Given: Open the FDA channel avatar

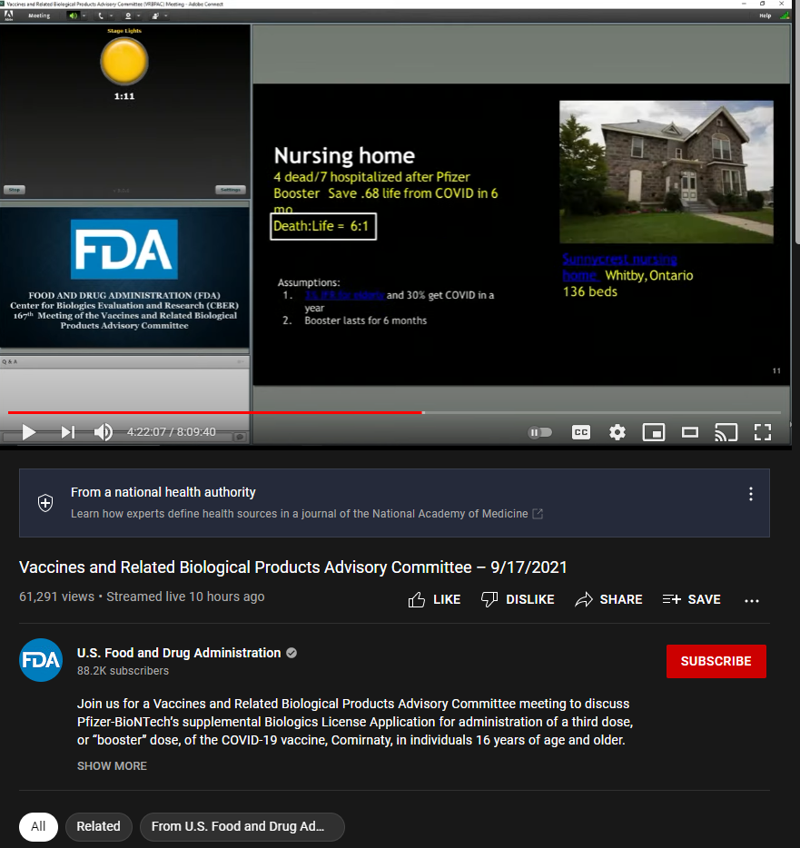Looking at the screenshot, I should click(x=41, y=660).
